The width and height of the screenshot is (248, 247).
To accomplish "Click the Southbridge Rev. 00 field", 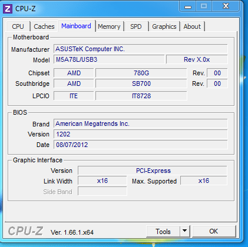I will click(x=217, y=84).
